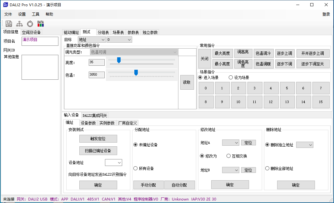Screen dimensions: 334x203
Task: Click the 登录 link at top right
Action: click(x=326, y=14)
